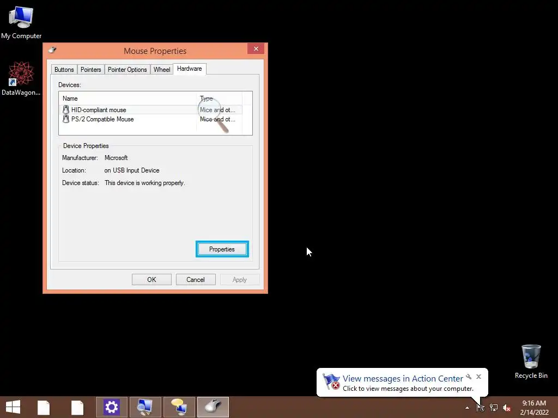Open the My Computer desktop icon
Viewport: 558px width, 418px height.
tap(21, 23)
